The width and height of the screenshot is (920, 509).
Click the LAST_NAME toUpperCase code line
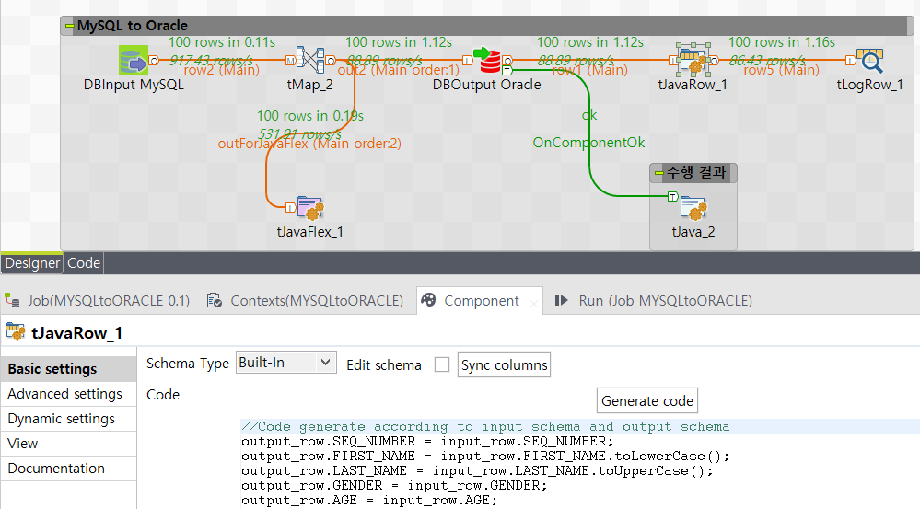pos(477,471)
